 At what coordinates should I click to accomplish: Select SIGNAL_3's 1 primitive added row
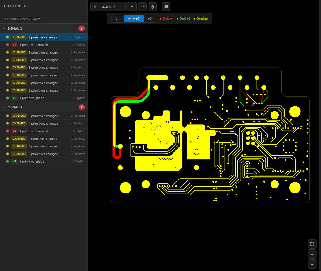[44, 162]
